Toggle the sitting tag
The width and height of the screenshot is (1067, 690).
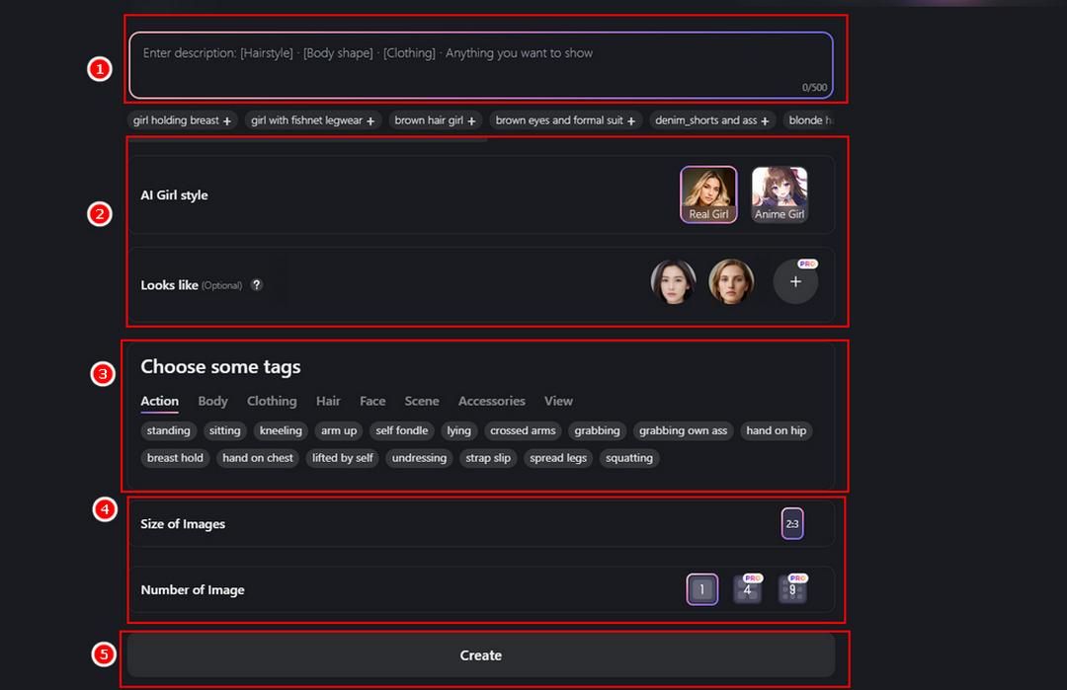coord(224,430)
